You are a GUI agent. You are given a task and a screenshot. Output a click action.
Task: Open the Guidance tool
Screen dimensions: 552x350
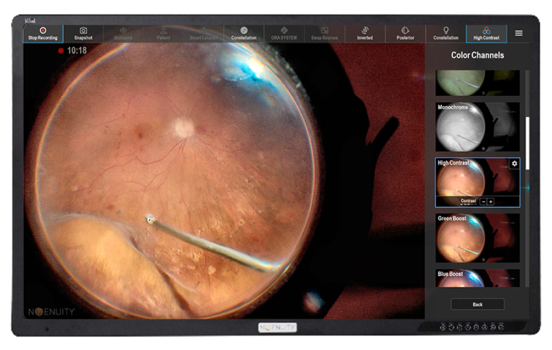(x=123, y=34)
